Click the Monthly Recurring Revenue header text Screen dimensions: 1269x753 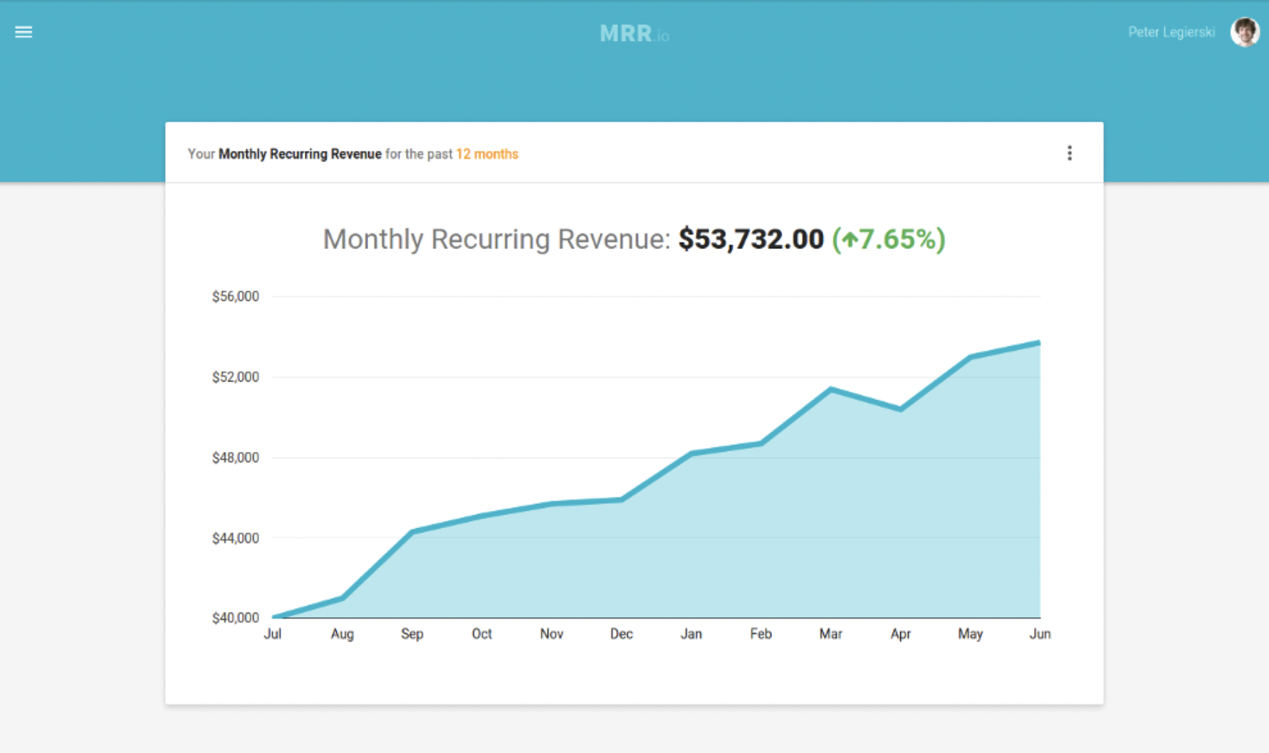click(300, 154)
